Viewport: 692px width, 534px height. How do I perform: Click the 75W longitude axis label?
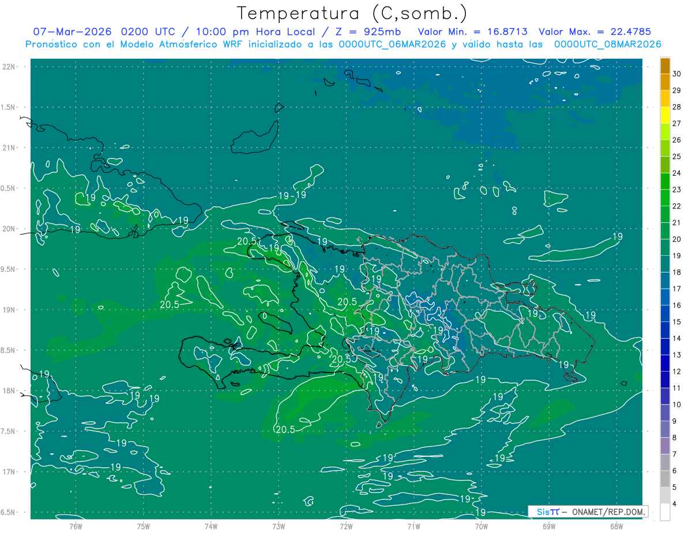tap(144, 527)
